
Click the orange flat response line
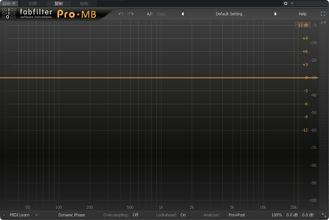click(x=159, y=78)
